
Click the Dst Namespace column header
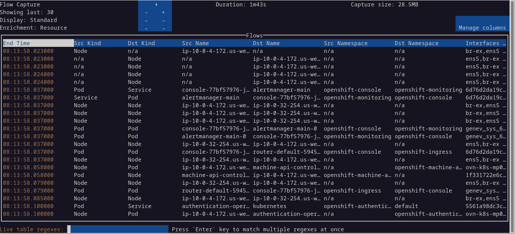click(416, 43)
